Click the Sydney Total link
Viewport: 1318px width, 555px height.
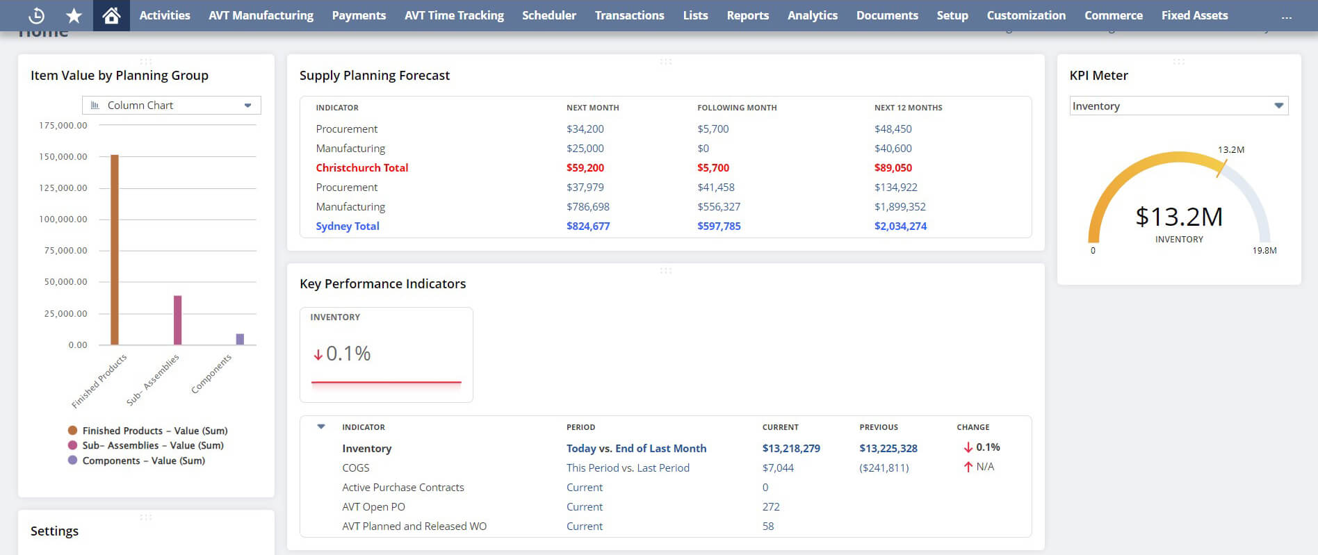pyautogui.click(x=348, y=226)
